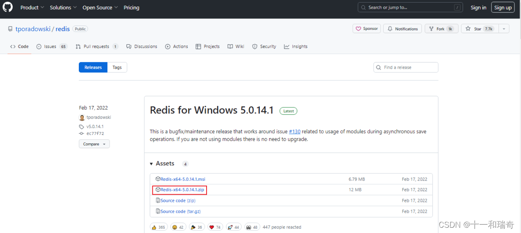Click the package icon beside the msi file
Viewport: 521px width, 233px height.
pyautogui.click(x=158, y=179)
